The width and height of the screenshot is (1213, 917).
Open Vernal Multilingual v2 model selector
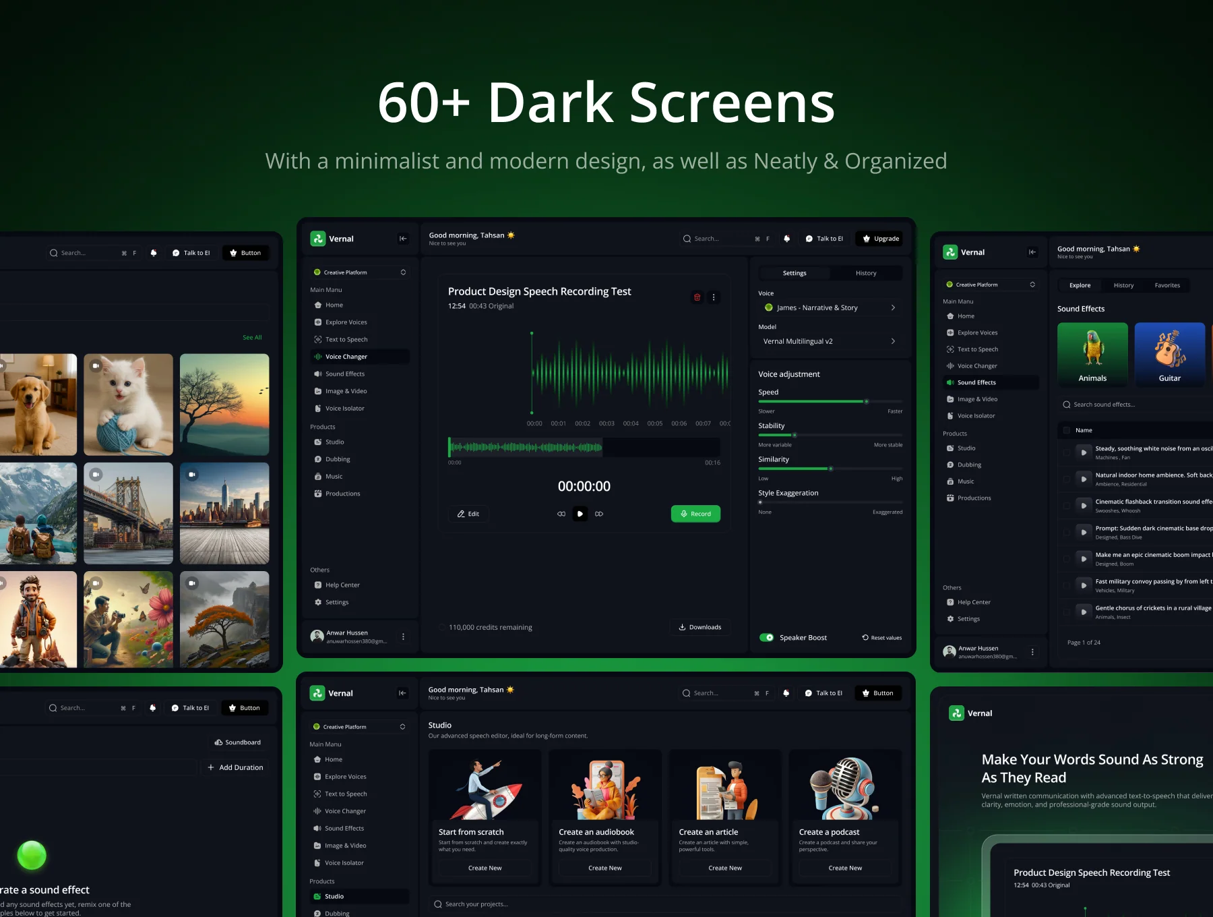[830, 341]
